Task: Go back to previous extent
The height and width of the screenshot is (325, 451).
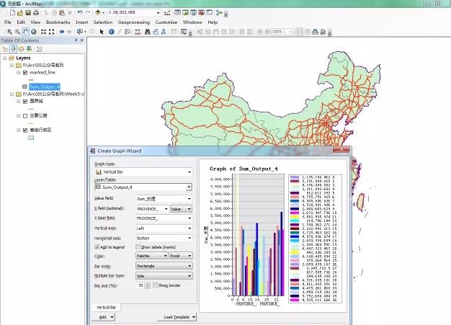Action: [61, 32]
